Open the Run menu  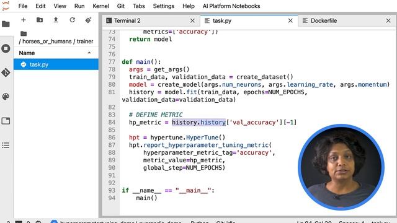79,6
